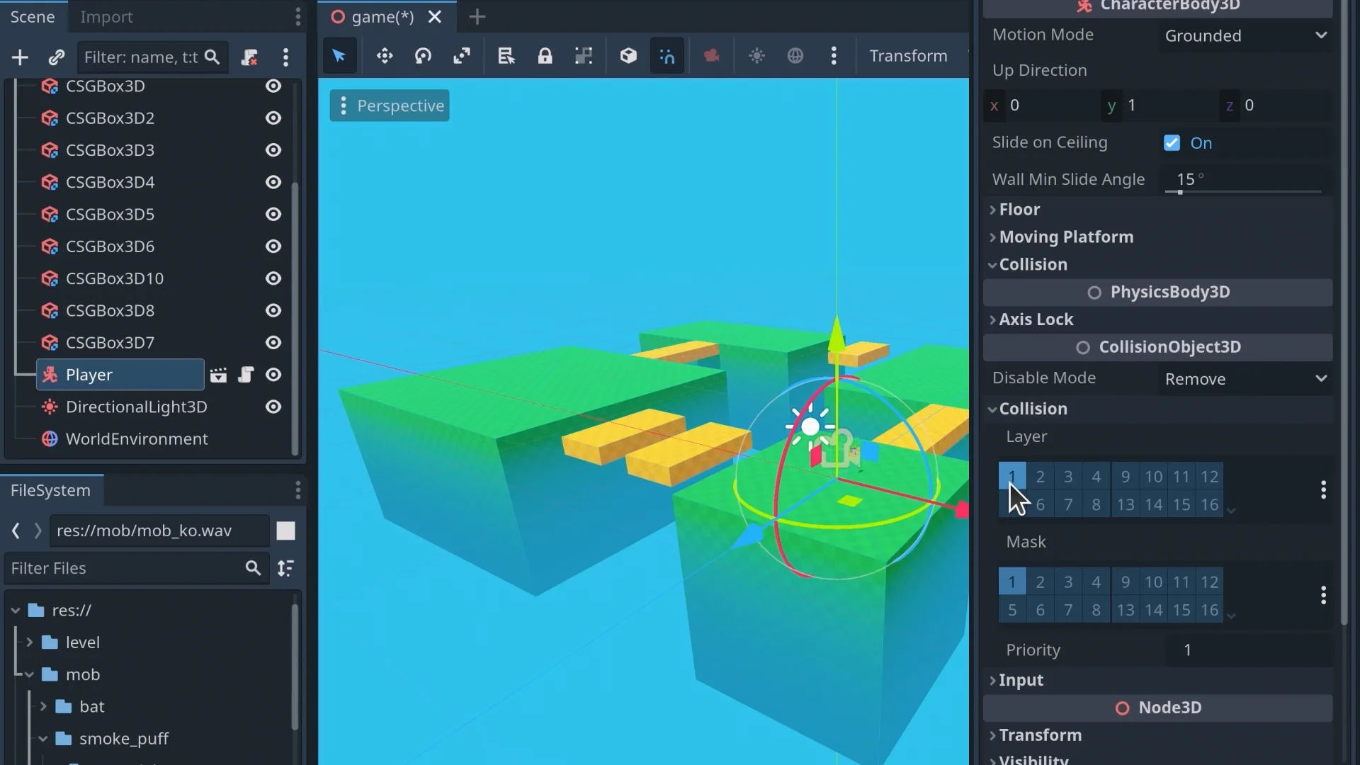The width and height of the screenshot is (1360, 765).
Task: Uncheck Slide on Ceiling checkbox
Action: point(1172,143)
